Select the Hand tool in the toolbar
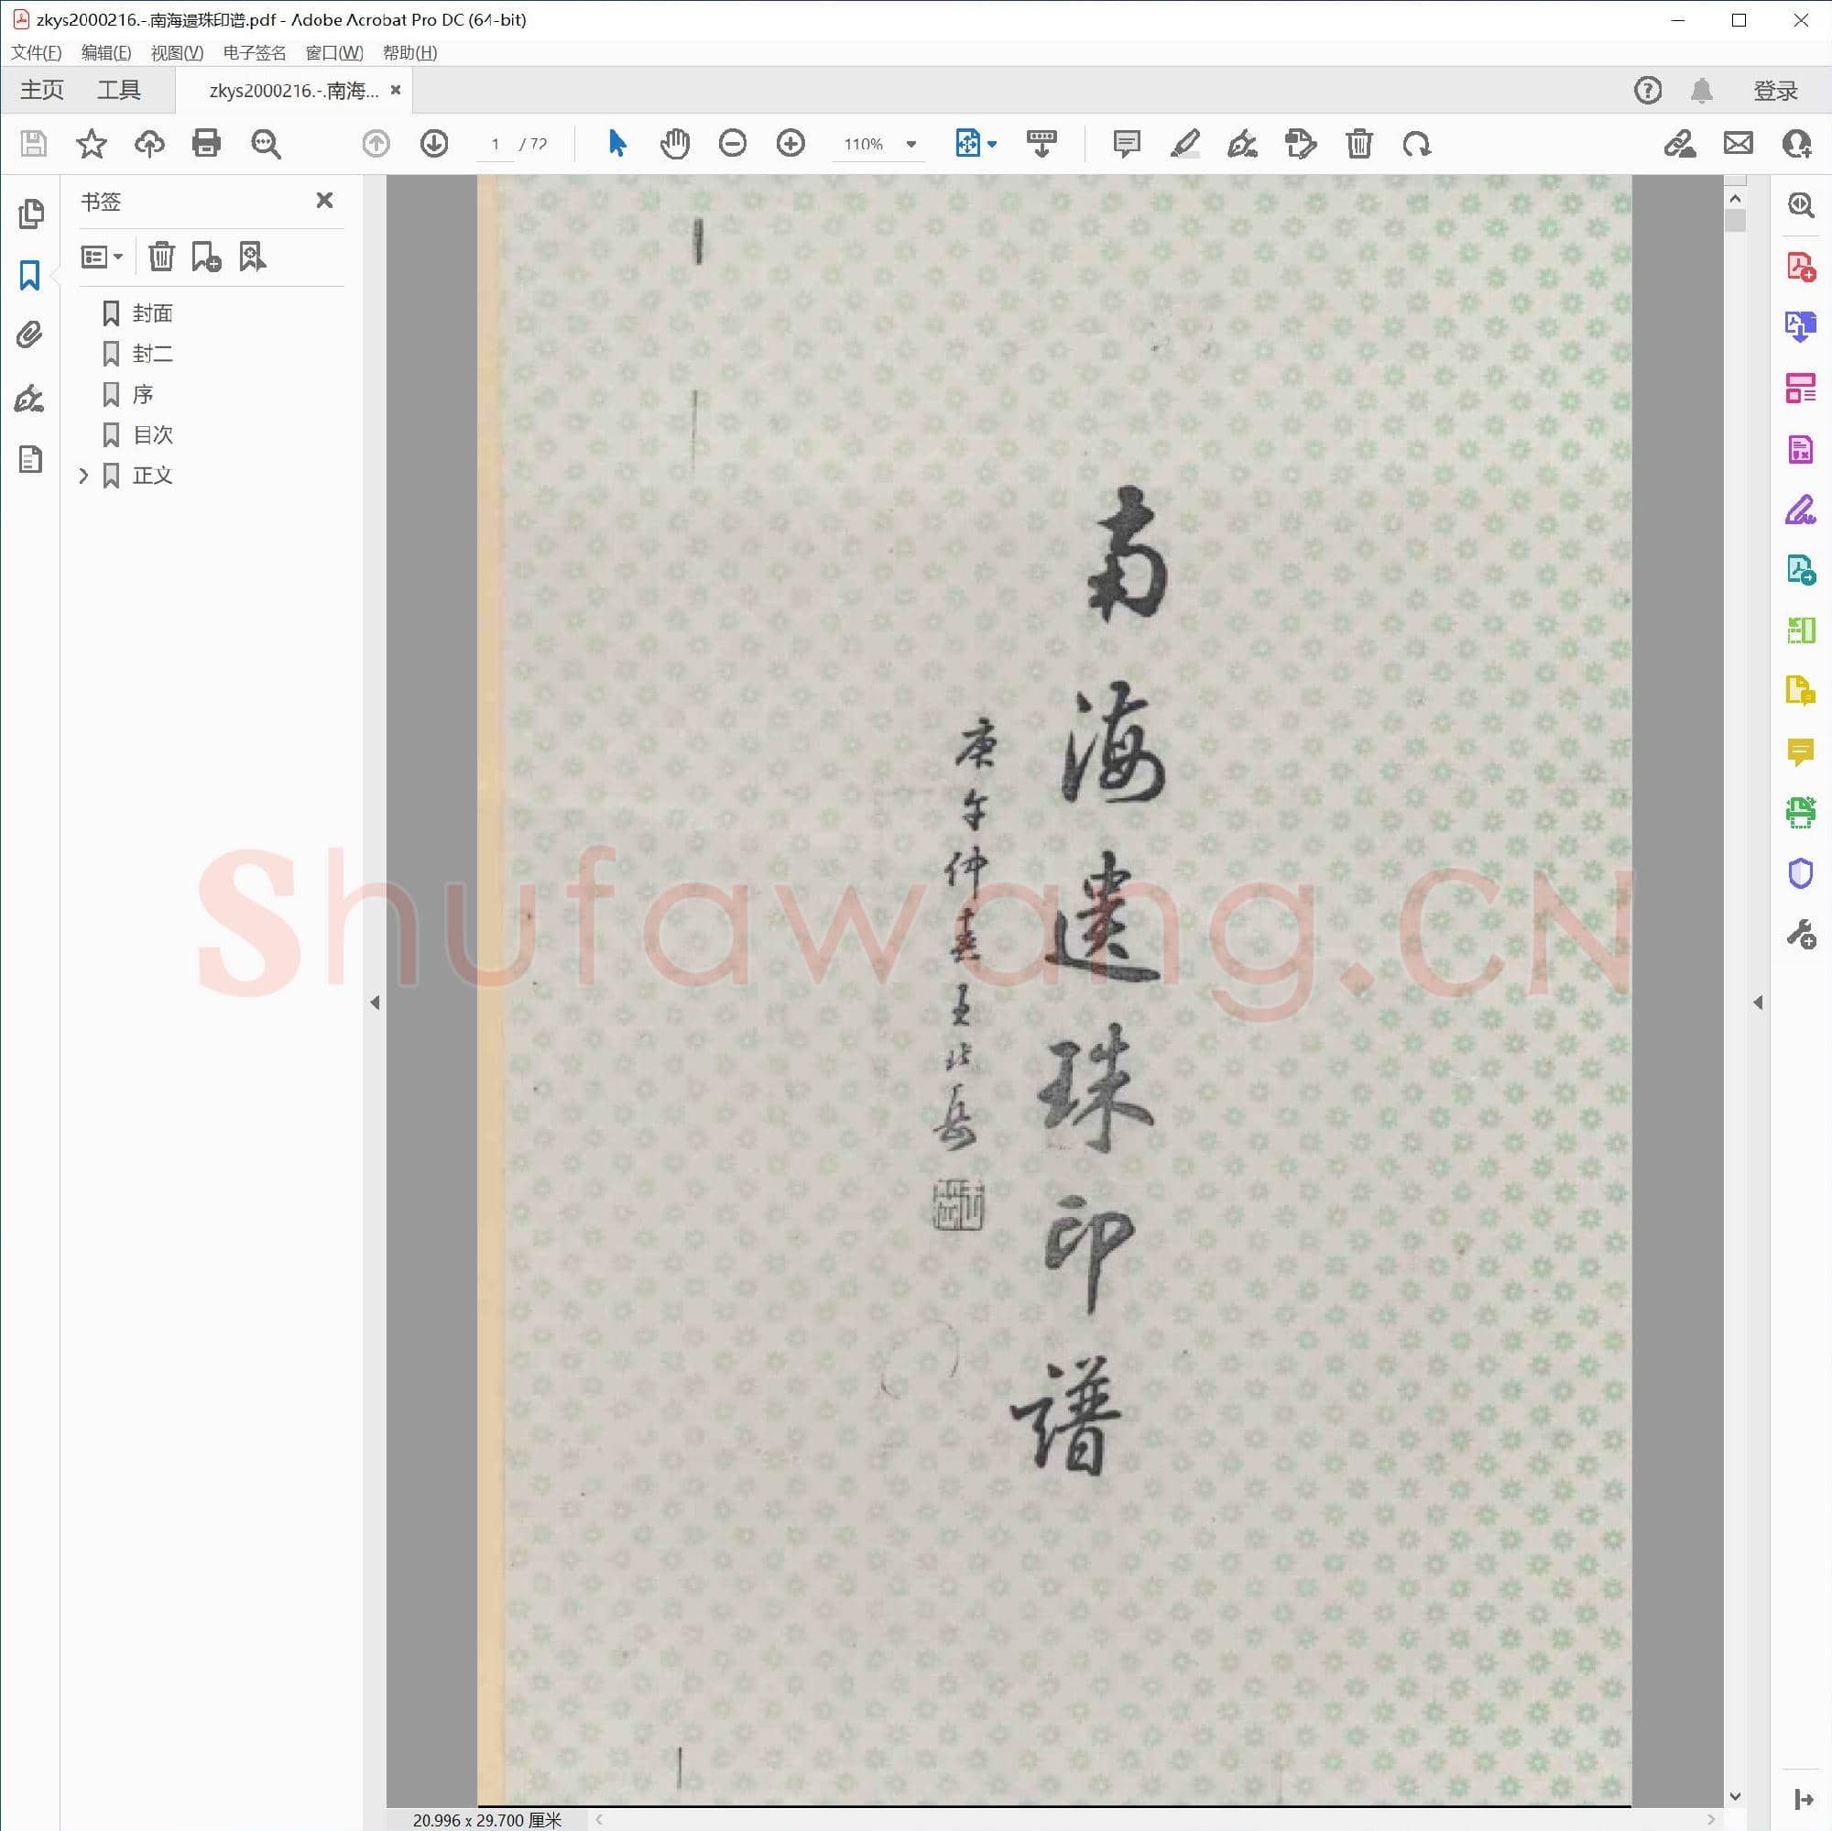The height and width of the screenshot is (1831, 1832). (675, 144)
